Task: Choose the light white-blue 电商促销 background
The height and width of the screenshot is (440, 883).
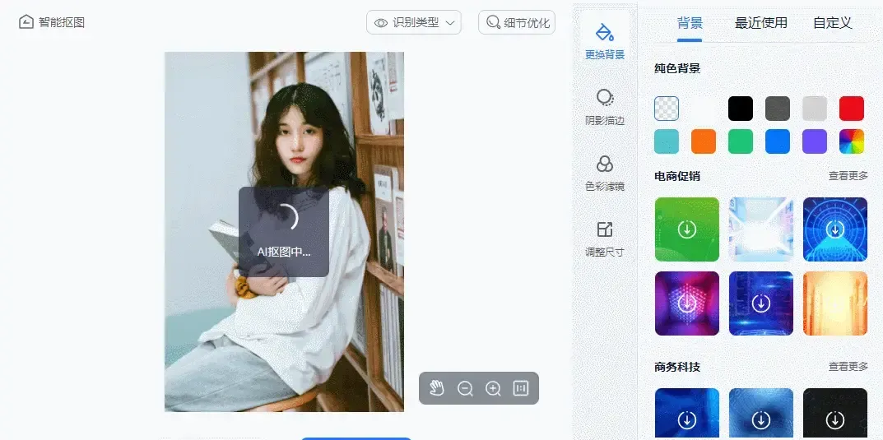Action: [761, 229]
